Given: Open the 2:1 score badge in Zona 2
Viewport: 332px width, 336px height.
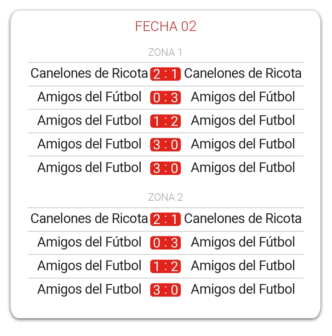Looking at the screenshot, I should tap(166, 219).
